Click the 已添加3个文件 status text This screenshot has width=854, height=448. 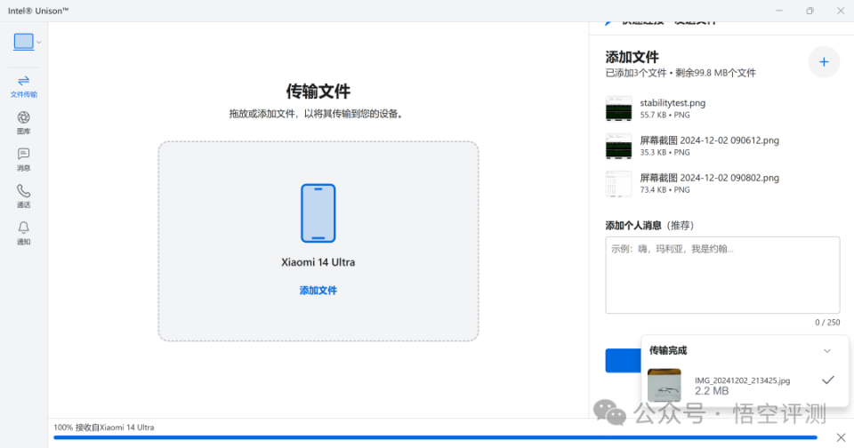(x=635, y=73)
